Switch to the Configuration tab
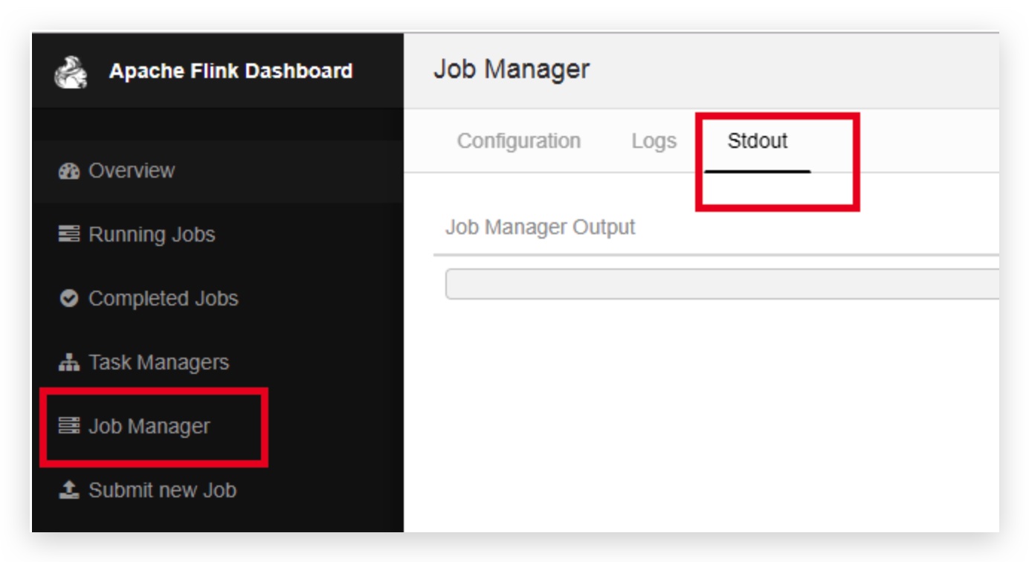 click(519, 140)
